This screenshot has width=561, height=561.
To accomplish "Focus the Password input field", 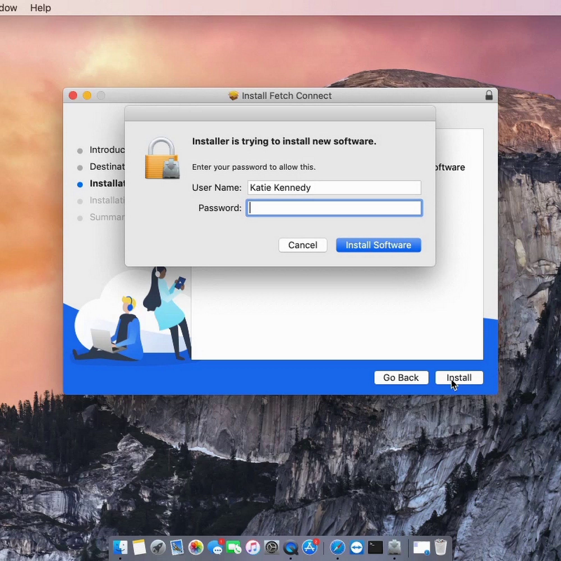I will [x=334, y=208].
